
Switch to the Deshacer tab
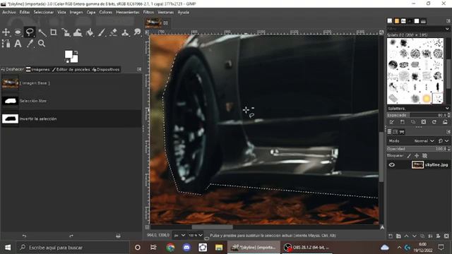[12, 69]
